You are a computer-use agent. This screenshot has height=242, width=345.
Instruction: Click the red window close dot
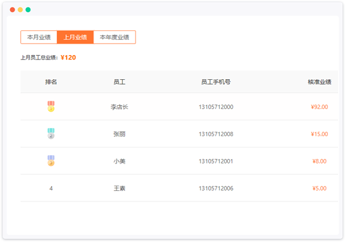click(x=12, y=10)
